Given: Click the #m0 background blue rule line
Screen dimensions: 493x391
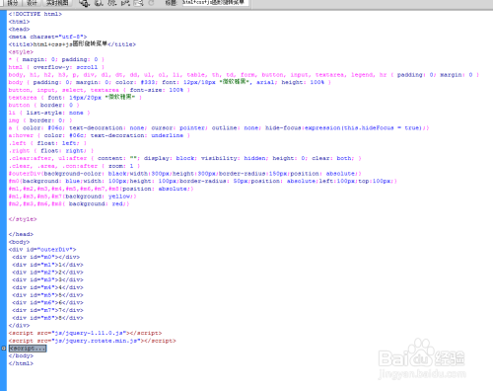Looking at the screenshot, I should click(203, 181).
